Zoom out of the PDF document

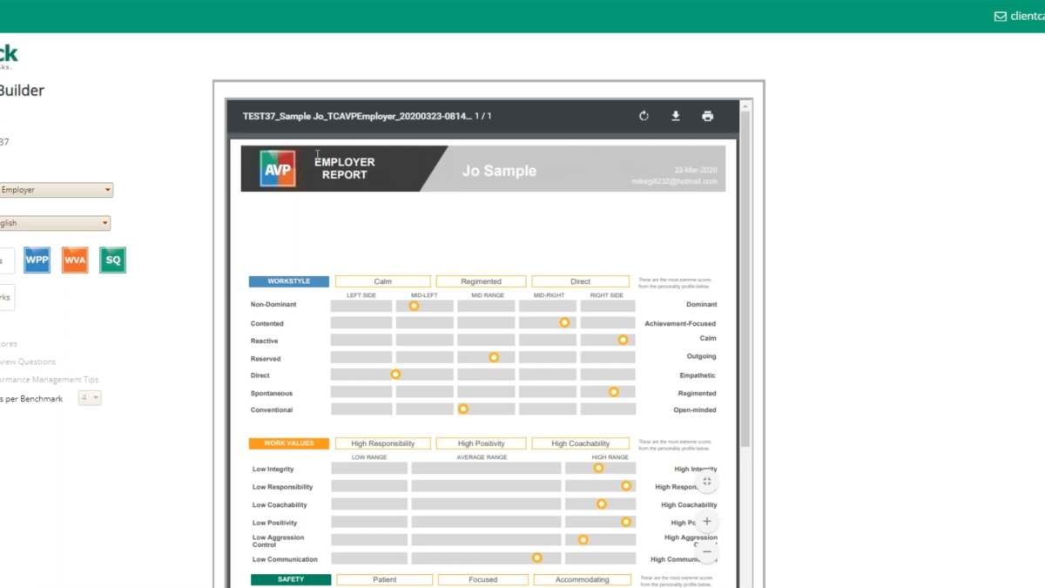coord(706,551)
